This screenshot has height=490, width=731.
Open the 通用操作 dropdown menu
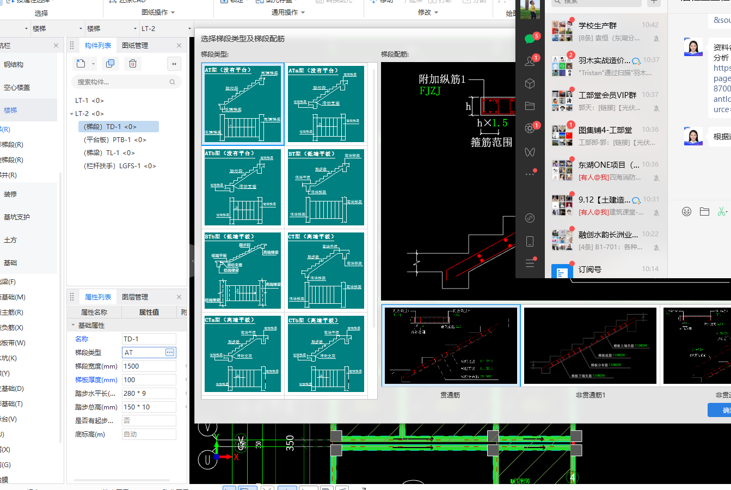(288, 12)
